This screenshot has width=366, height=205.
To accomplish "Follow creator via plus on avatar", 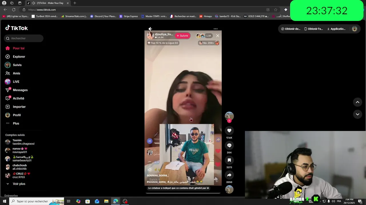I will pos(229,121).
